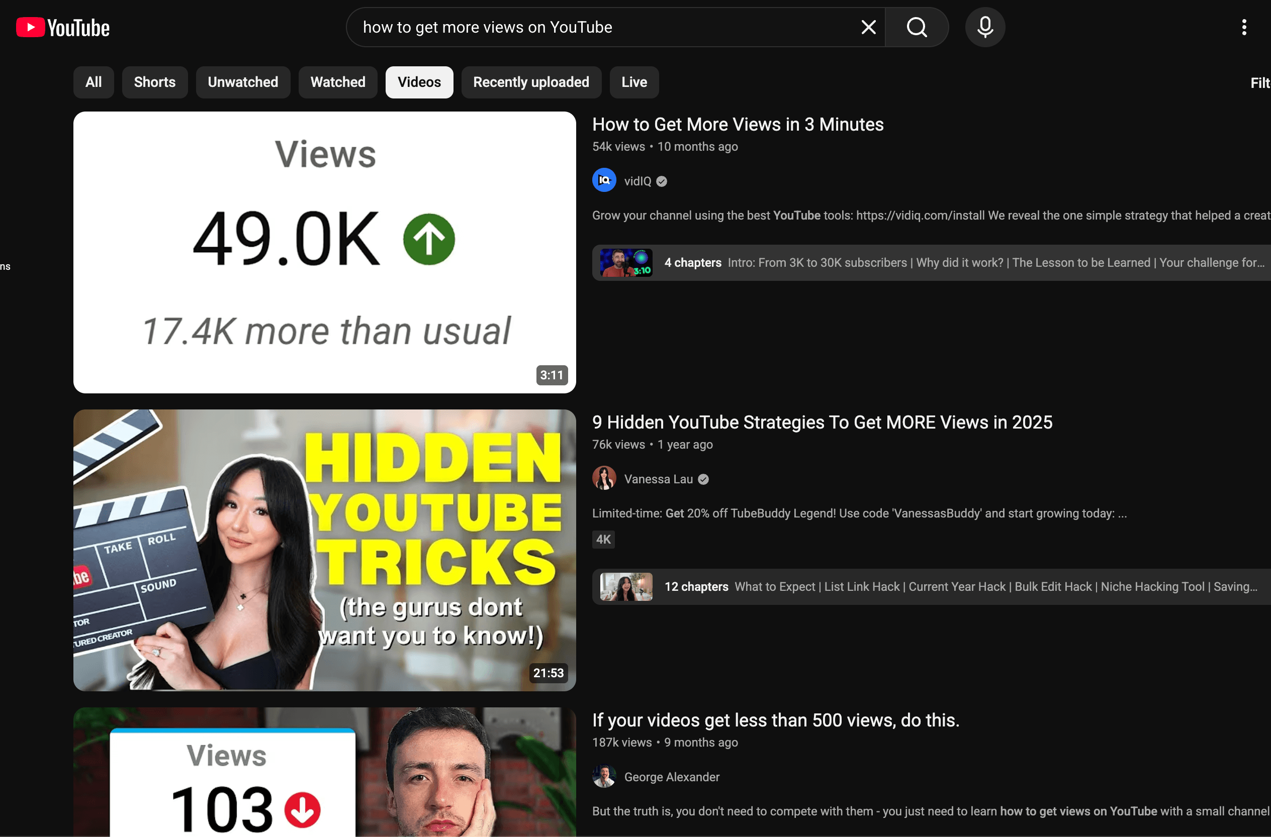Viewport: 1271px width, 837px height.
Task: Go to the YouTube home logo
Action: (x=62, y=27)
